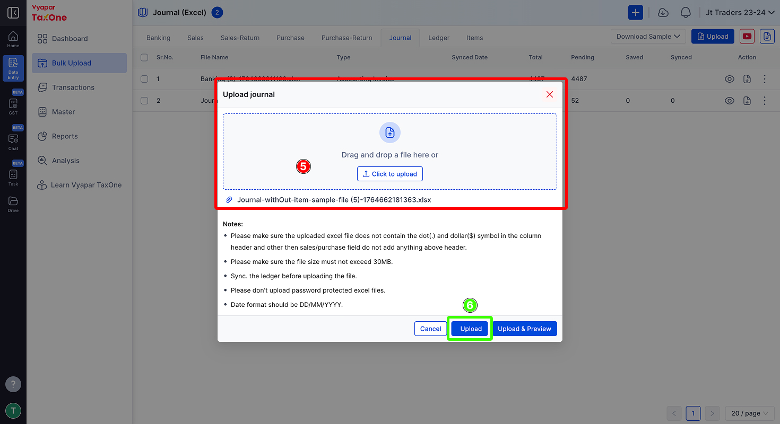Open notifications bell icon

pos(686,13)
